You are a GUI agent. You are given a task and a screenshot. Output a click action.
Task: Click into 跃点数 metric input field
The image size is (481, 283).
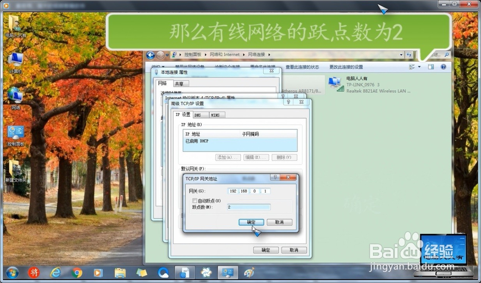pyautogui.click(x=249, y=207)
